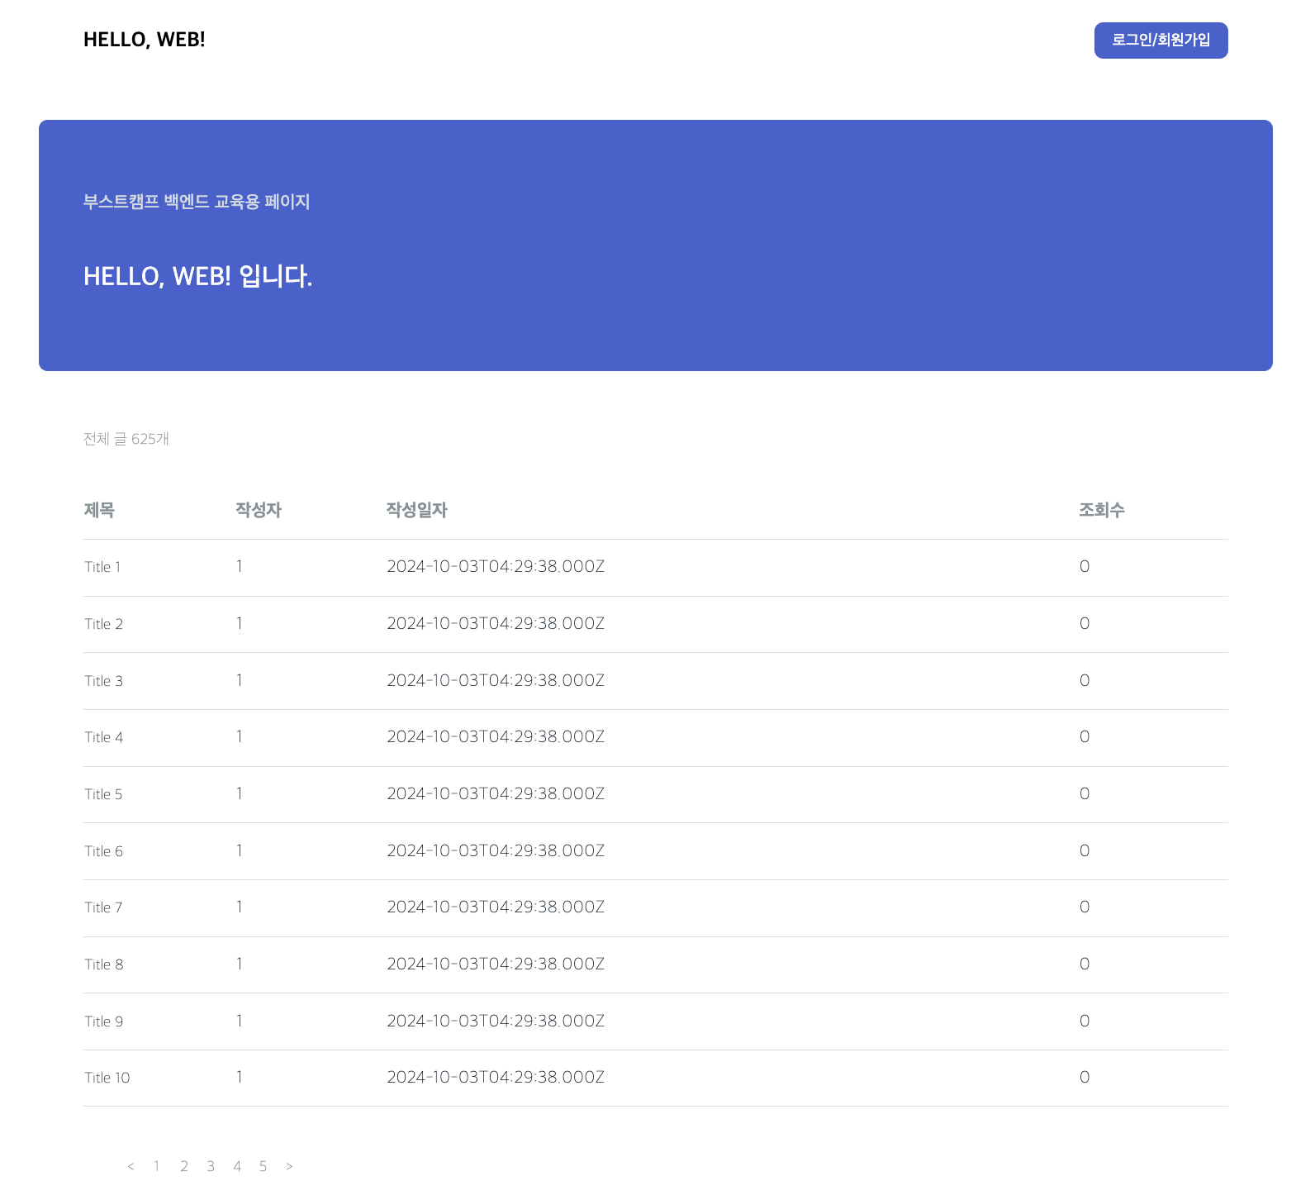Select page 4 in pagination
This screenshot has width=1315, height=1200.
(237, 1166)
